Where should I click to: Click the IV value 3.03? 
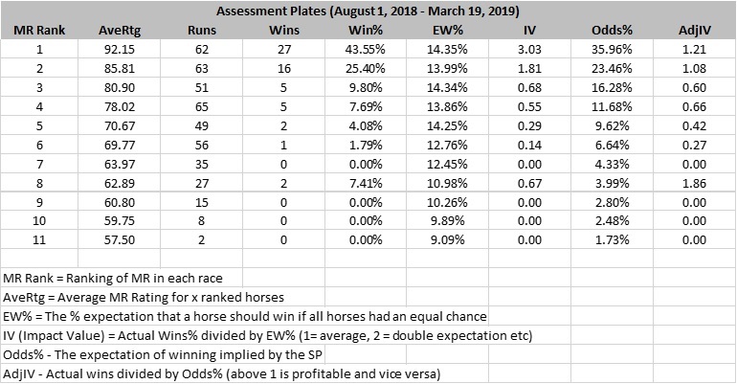[529, 50]
